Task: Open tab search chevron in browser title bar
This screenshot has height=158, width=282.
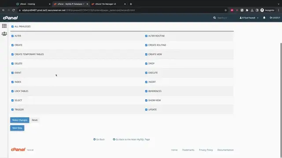Action: coord(278,4)
